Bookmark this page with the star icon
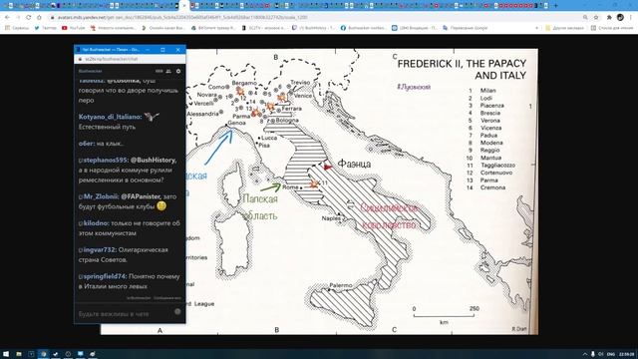638x359 pixels. click(x=596, y=18)
